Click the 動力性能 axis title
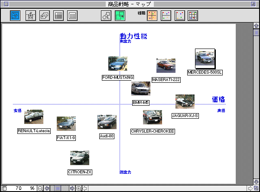260x192 pixels. 133,36
